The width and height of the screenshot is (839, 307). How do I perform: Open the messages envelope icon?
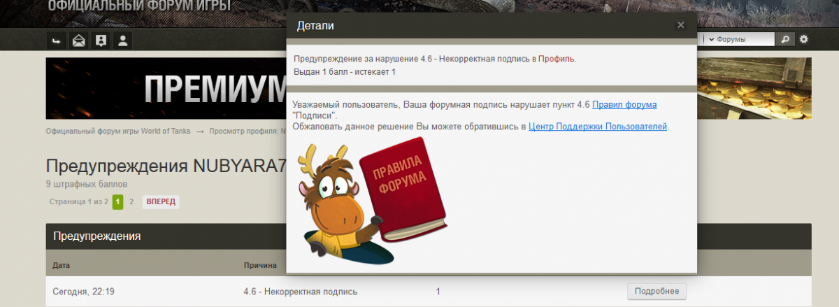coord(79,40)
